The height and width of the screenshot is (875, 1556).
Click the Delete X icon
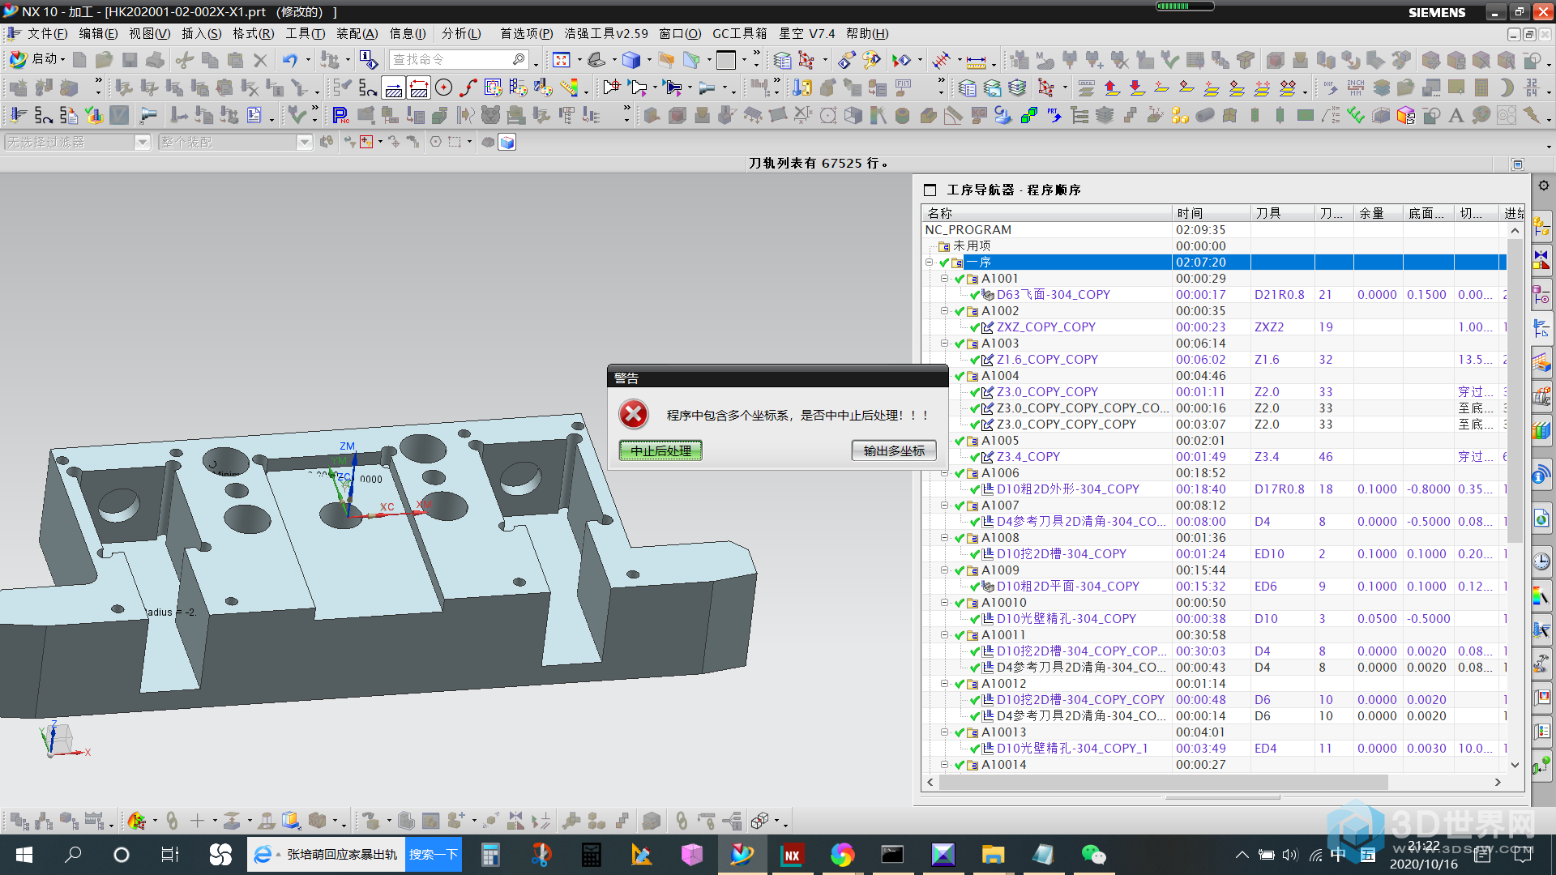tap(260, 59)
